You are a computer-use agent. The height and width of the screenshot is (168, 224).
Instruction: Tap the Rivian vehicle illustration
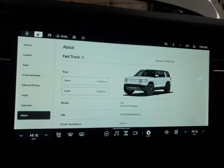pyautogui.click(x=147, y=83)
